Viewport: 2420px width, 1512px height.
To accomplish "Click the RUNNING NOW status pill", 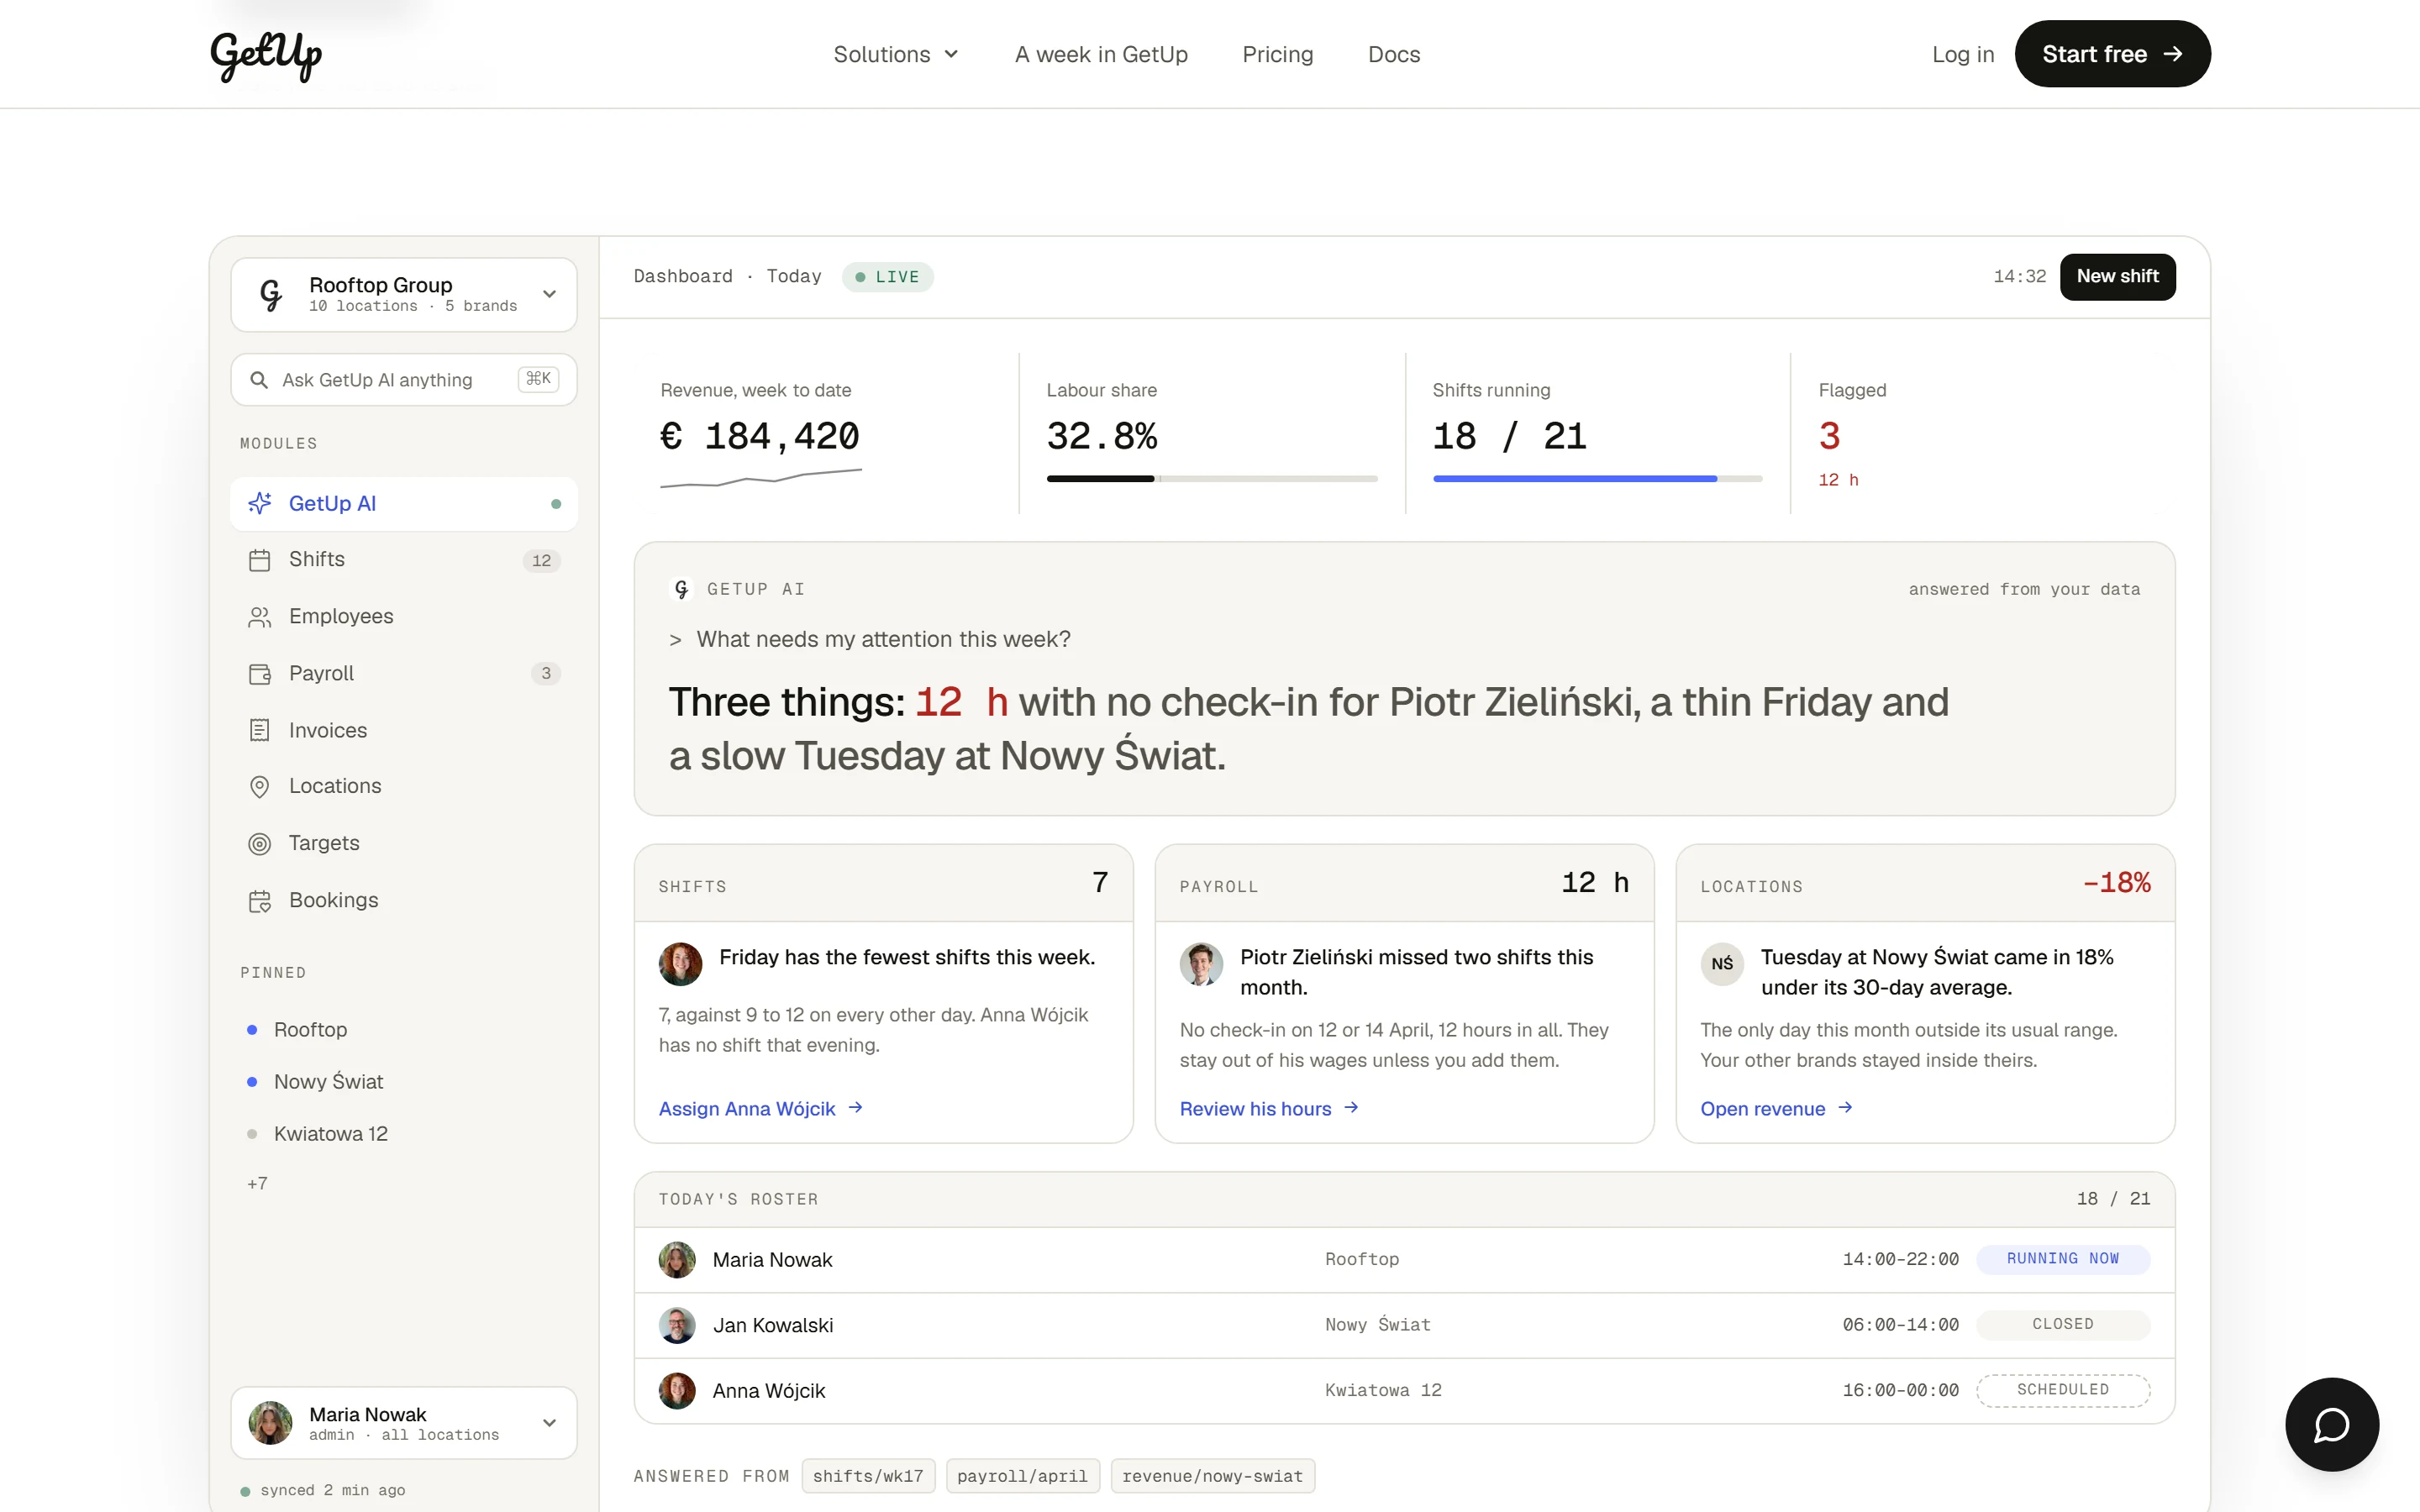I will (2063, 1259).
